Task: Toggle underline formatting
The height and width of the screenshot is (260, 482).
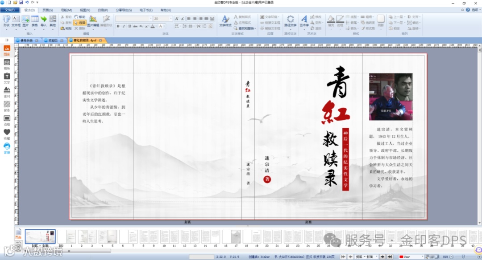Action: click(x=129, y=26)
